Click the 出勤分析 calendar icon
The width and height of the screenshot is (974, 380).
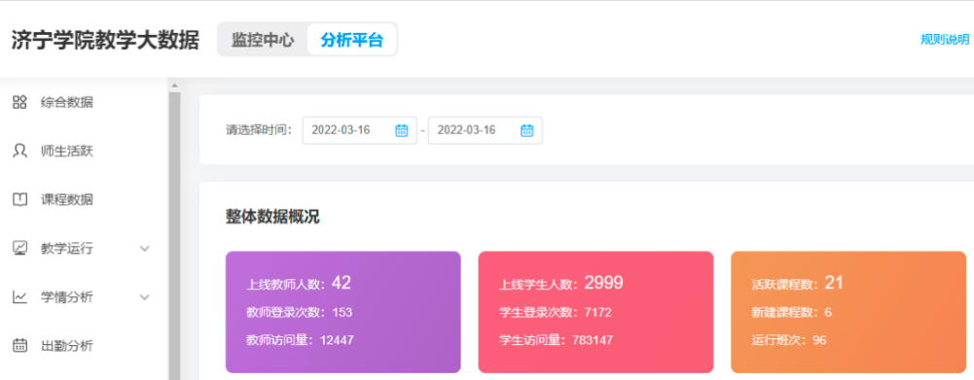click(19, 346)
